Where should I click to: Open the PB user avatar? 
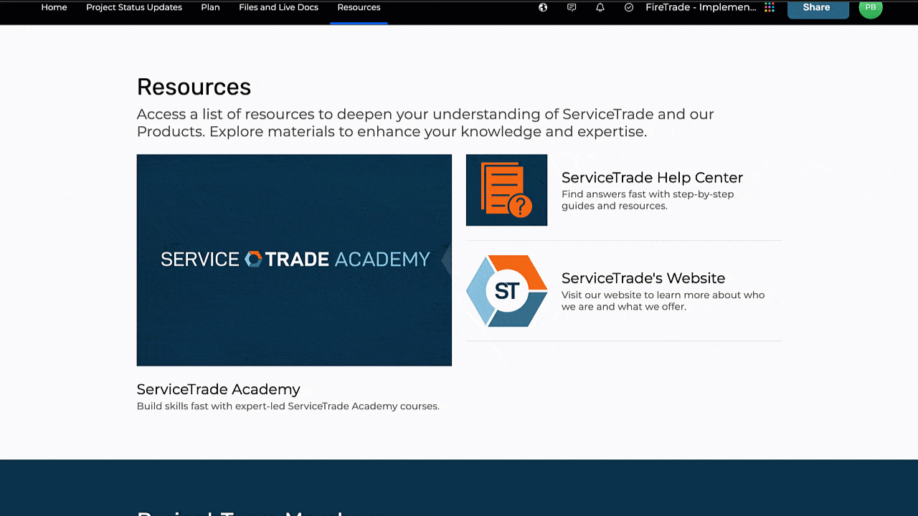point(871,7)
